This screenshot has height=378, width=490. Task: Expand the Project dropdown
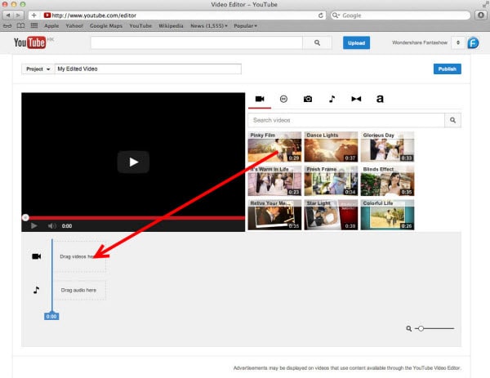[x=37, y=69]
